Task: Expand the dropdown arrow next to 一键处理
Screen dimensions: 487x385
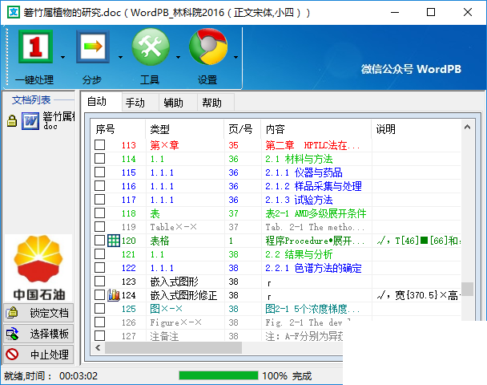Action: (62, 57)
